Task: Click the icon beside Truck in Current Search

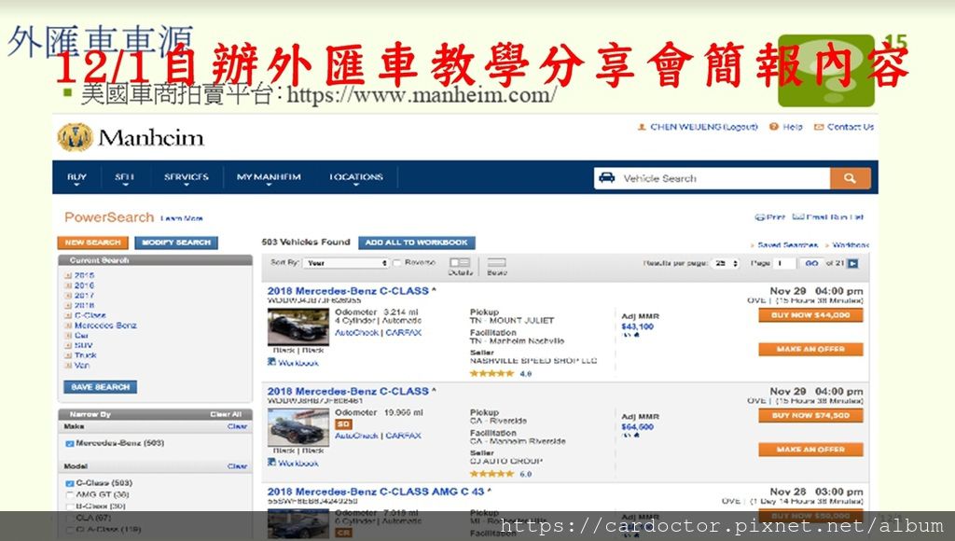Action: click(x=68, y=355)
